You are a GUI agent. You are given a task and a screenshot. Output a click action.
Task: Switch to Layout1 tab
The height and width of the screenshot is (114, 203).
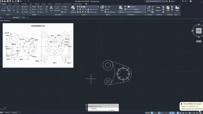point(7,112)
